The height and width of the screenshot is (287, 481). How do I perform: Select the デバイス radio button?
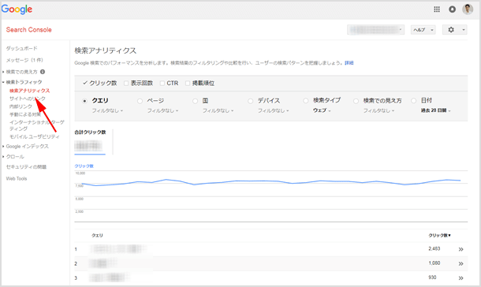[x=250, y=101]
